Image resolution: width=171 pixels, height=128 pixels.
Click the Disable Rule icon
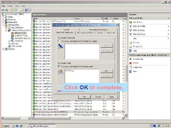pos(131,59)
